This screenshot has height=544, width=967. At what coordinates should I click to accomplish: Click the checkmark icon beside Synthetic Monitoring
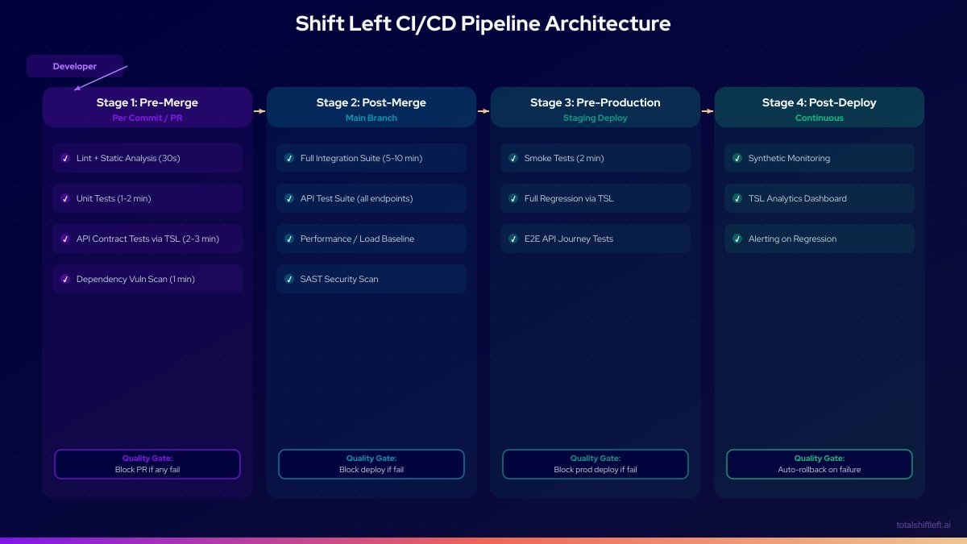pos(737,158)
